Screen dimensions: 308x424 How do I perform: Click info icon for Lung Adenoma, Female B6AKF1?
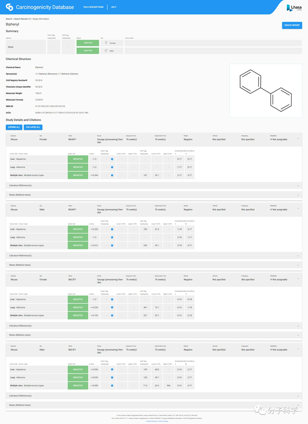[112, 167]
